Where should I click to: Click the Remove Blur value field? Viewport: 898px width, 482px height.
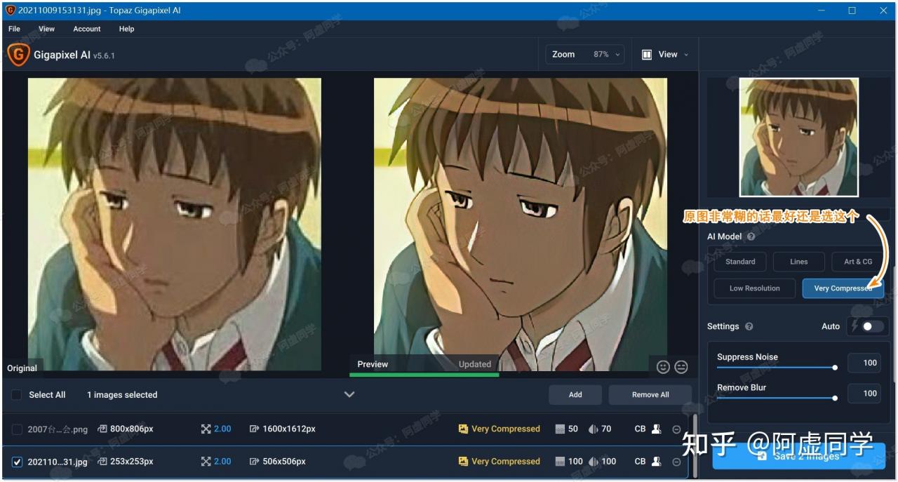pos(864,394)
